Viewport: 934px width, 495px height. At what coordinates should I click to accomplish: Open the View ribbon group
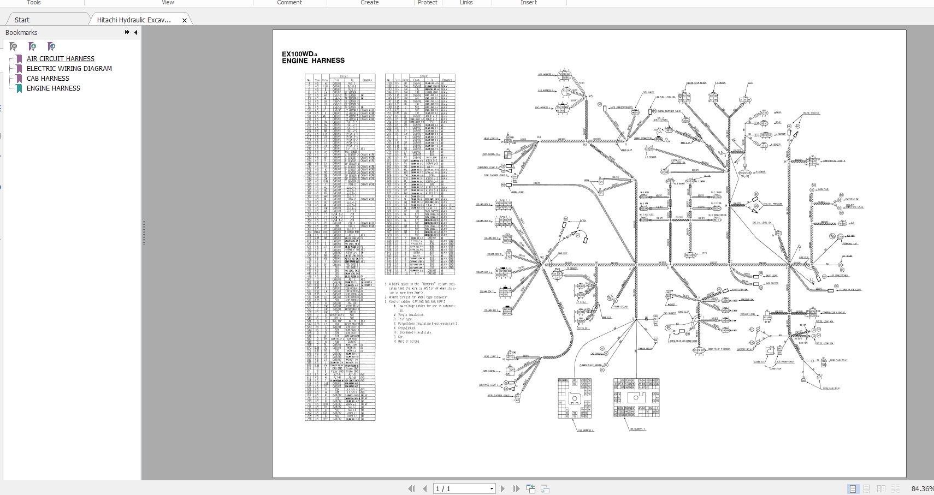(x=168, y=3)
